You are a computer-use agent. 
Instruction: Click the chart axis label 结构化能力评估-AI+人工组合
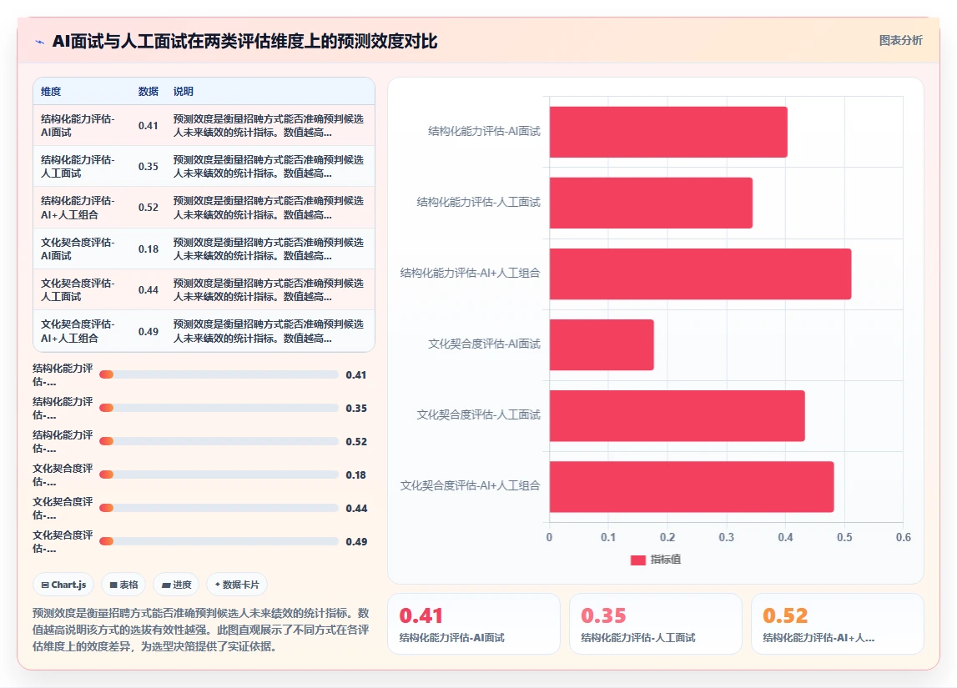click(x=470, y=274)
